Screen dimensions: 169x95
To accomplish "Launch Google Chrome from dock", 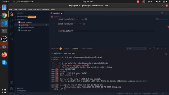I will (x=4, y=15).
